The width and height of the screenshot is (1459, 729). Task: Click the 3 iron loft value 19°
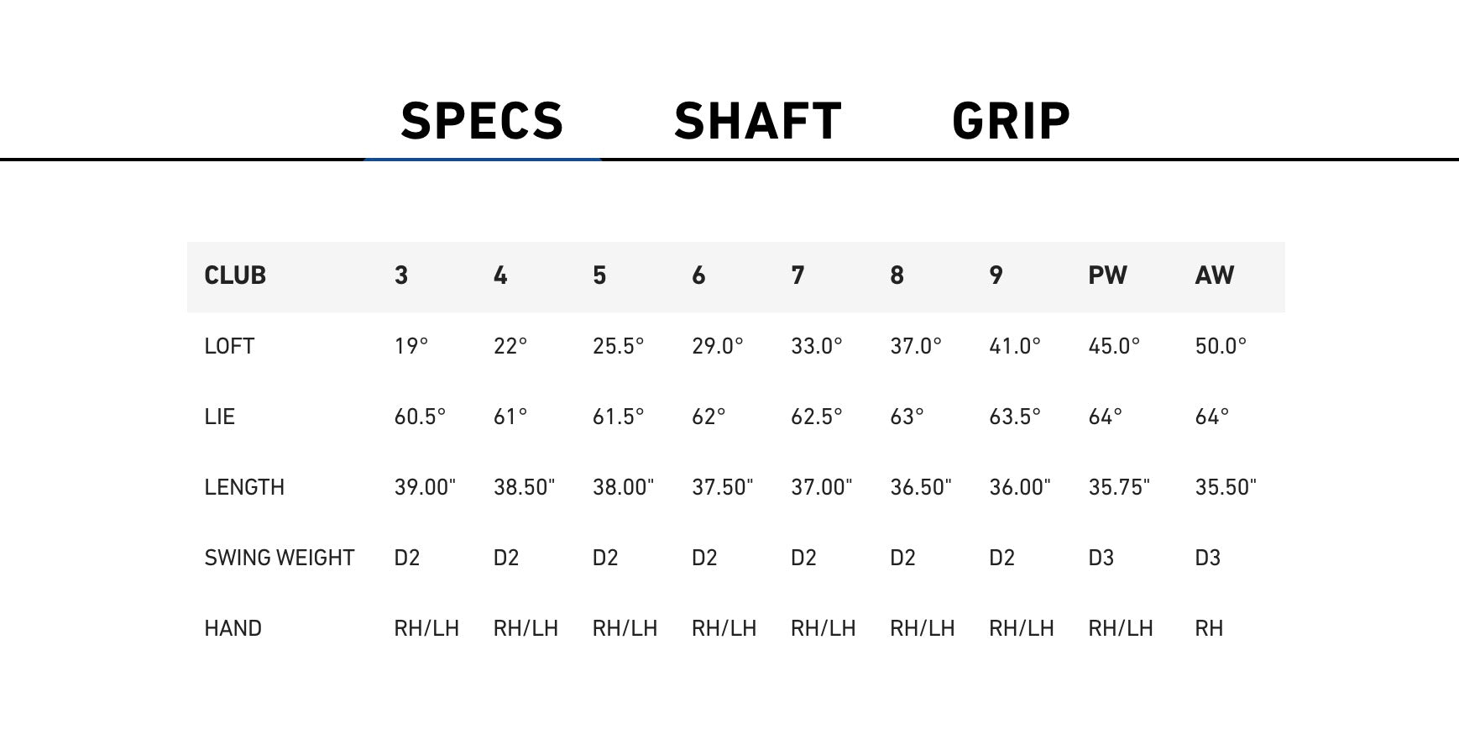click(x=411, y=346)
